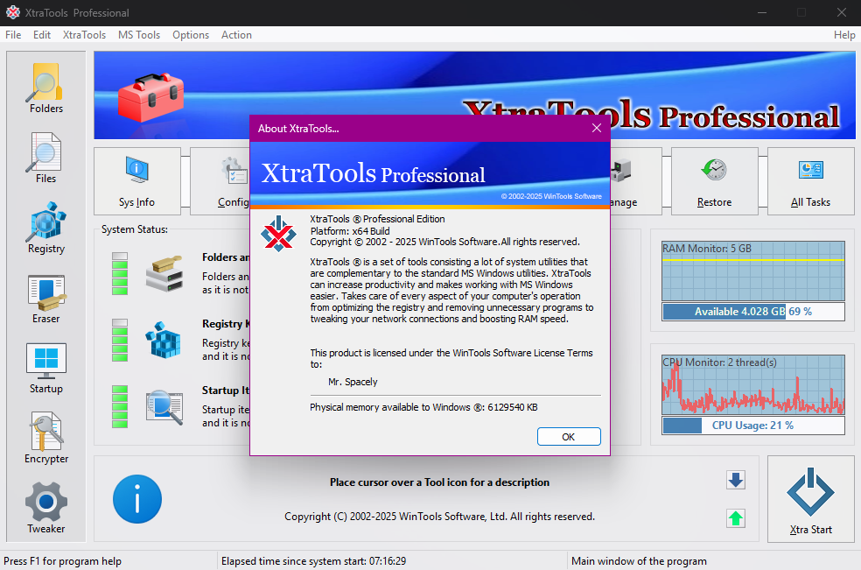Click the RAM Available 4.028 GB bar
The height and width of the screenshot is (570, 861).
tap(753, 312)
